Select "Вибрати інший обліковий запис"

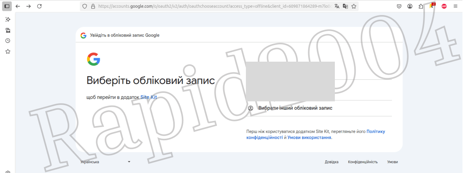click(295, 108)
